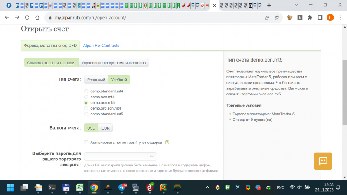Select Управление средствами инвесторов tab
This screenshot has height=195, width=347.
tap(114, 63)
